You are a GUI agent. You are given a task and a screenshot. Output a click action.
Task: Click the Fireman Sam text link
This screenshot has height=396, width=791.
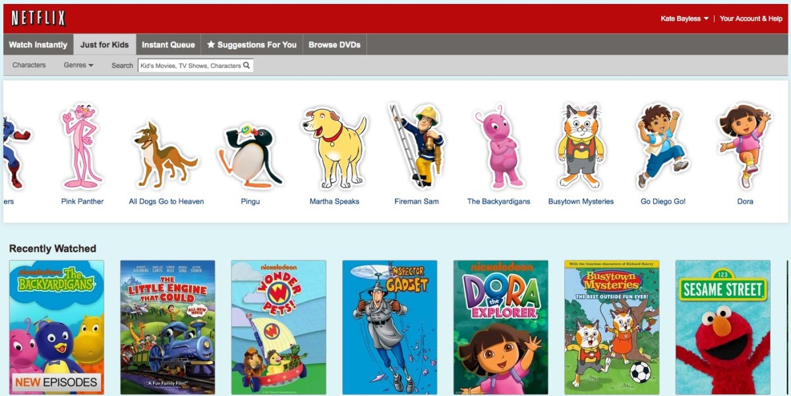point(417,202)
